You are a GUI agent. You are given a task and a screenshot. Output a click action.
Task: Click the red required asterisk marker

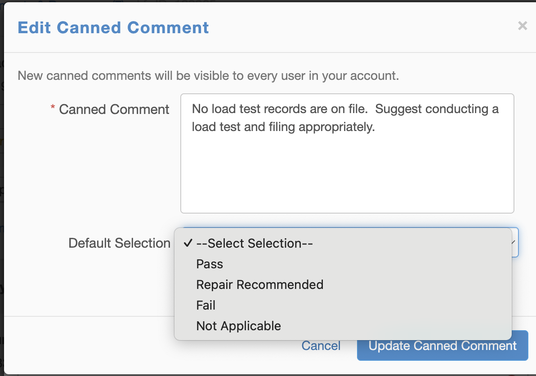coord(53,108)
